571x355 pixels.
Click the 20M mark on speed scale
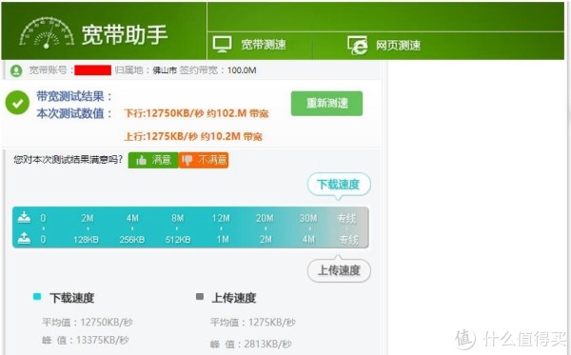click(265, 218)
